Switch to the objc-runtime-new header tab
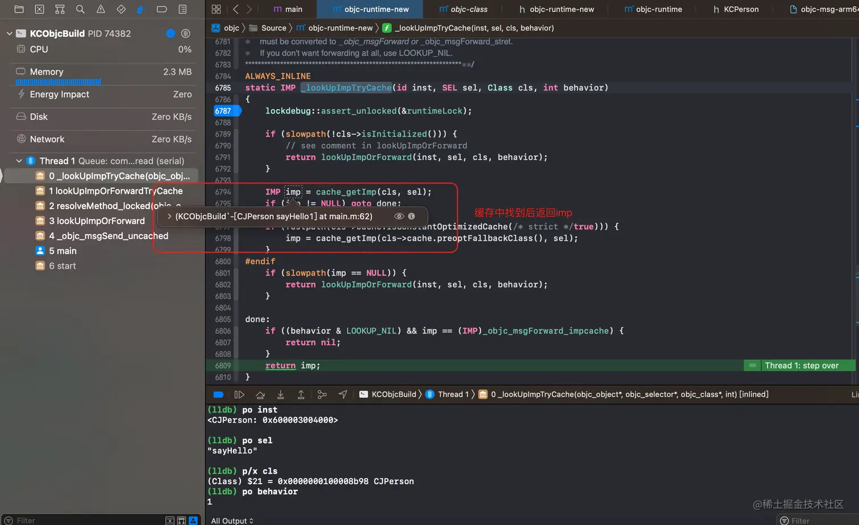 click(556, 9)
